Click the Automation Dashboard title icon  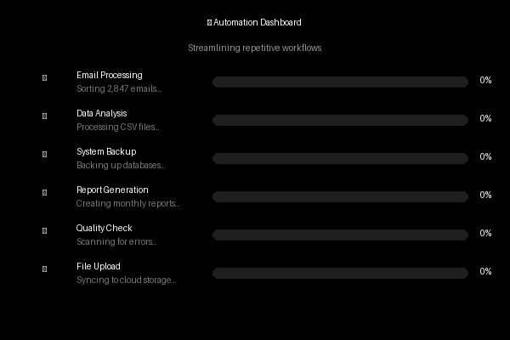point(210,23)
